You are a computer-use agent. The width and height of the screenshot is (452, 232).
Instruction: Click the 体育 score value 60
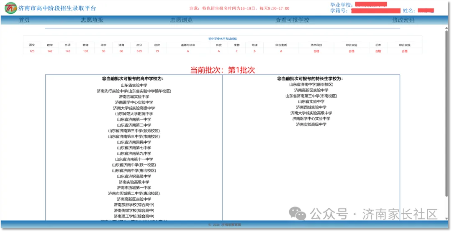pyautogui.click(x=121, y=51)
